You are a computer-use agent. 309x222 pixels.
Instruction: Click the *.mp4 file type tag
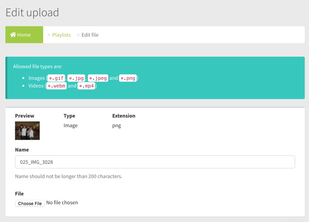click(86, 86)
